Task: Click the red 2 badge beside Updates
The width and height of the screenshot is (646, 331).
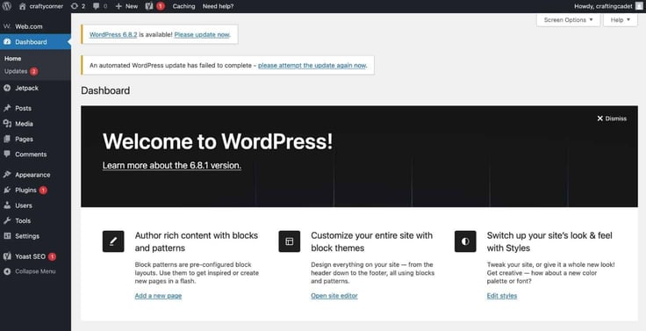Action: pyautogui.click(x=33, y=71)
